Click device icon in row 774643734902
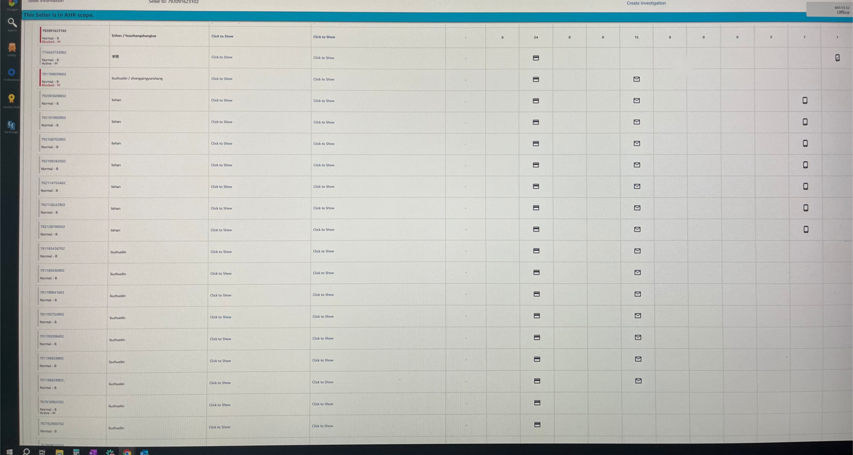Image resolution: width=853 pixels, height=455 pixels. click(x=837, y=58)
